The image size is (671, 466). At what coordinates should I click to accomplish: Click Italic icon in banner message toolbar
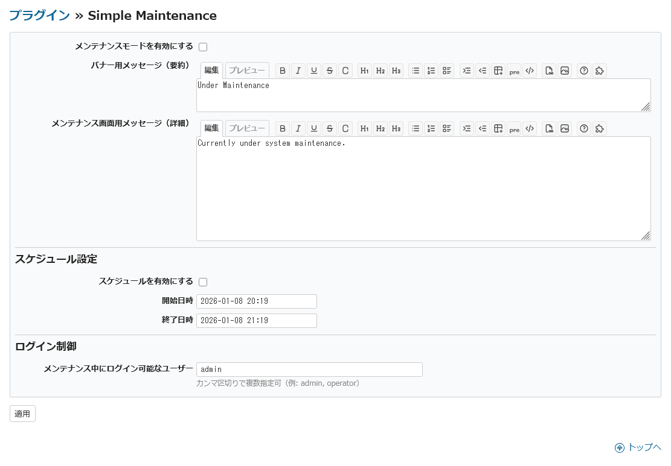[x=298, y=71]
